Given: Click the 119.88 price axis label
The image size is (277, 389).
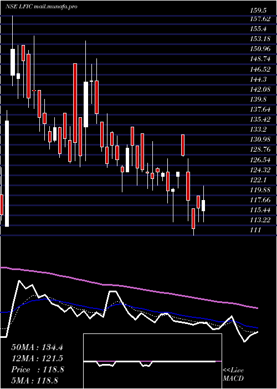Looking at the screenshot, I should (260, 190).
